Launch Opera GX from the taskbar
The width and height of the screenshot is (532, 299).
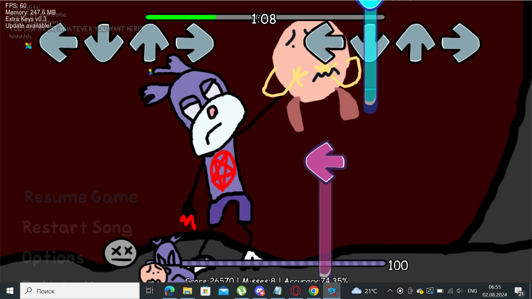point(295,291)
